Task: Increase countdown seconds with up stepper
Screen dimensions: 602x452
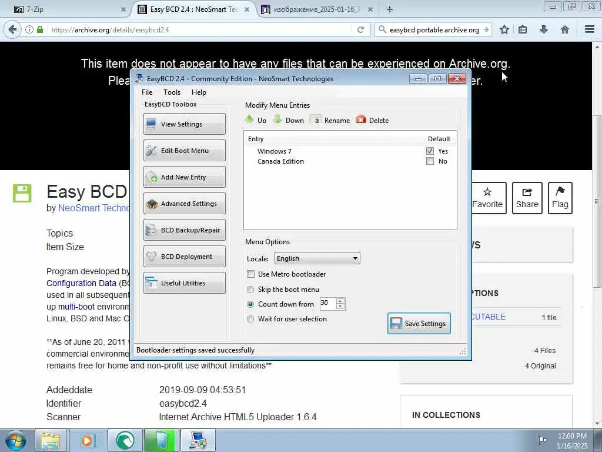Action: click(340, 301)
